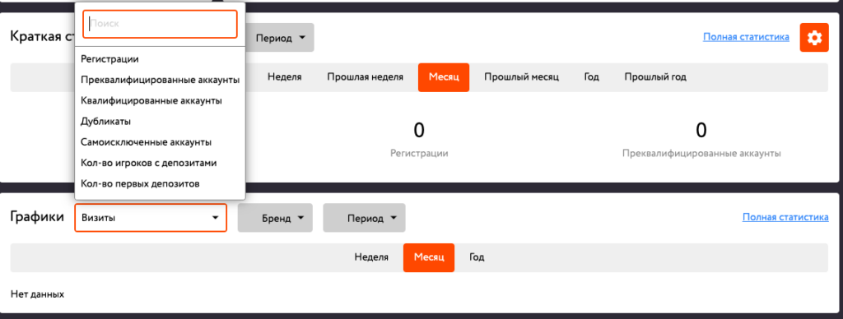
Task: Open Полная статистика link near gear
Action: 746,37
